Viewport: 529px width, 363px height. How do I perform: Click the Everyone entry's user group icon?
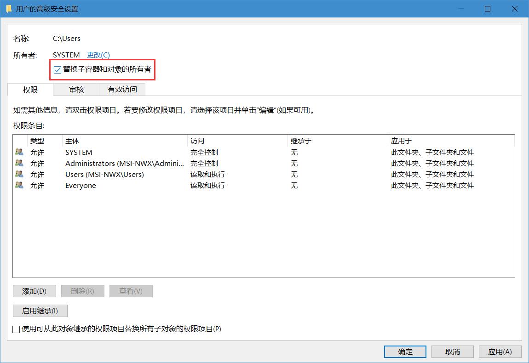pyautogui.click(x=19, y=185)
